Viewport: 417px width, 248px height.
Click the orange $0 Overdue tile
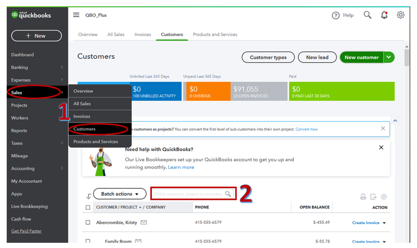208,91
